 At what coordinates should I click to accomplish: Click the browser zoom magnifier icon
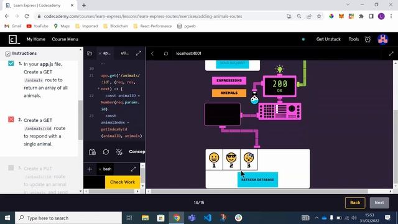299,16
